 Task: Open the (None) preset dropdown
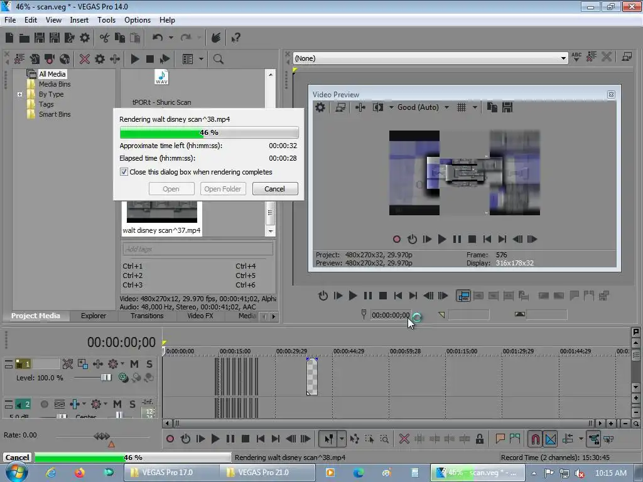click(x=563, y=58)
